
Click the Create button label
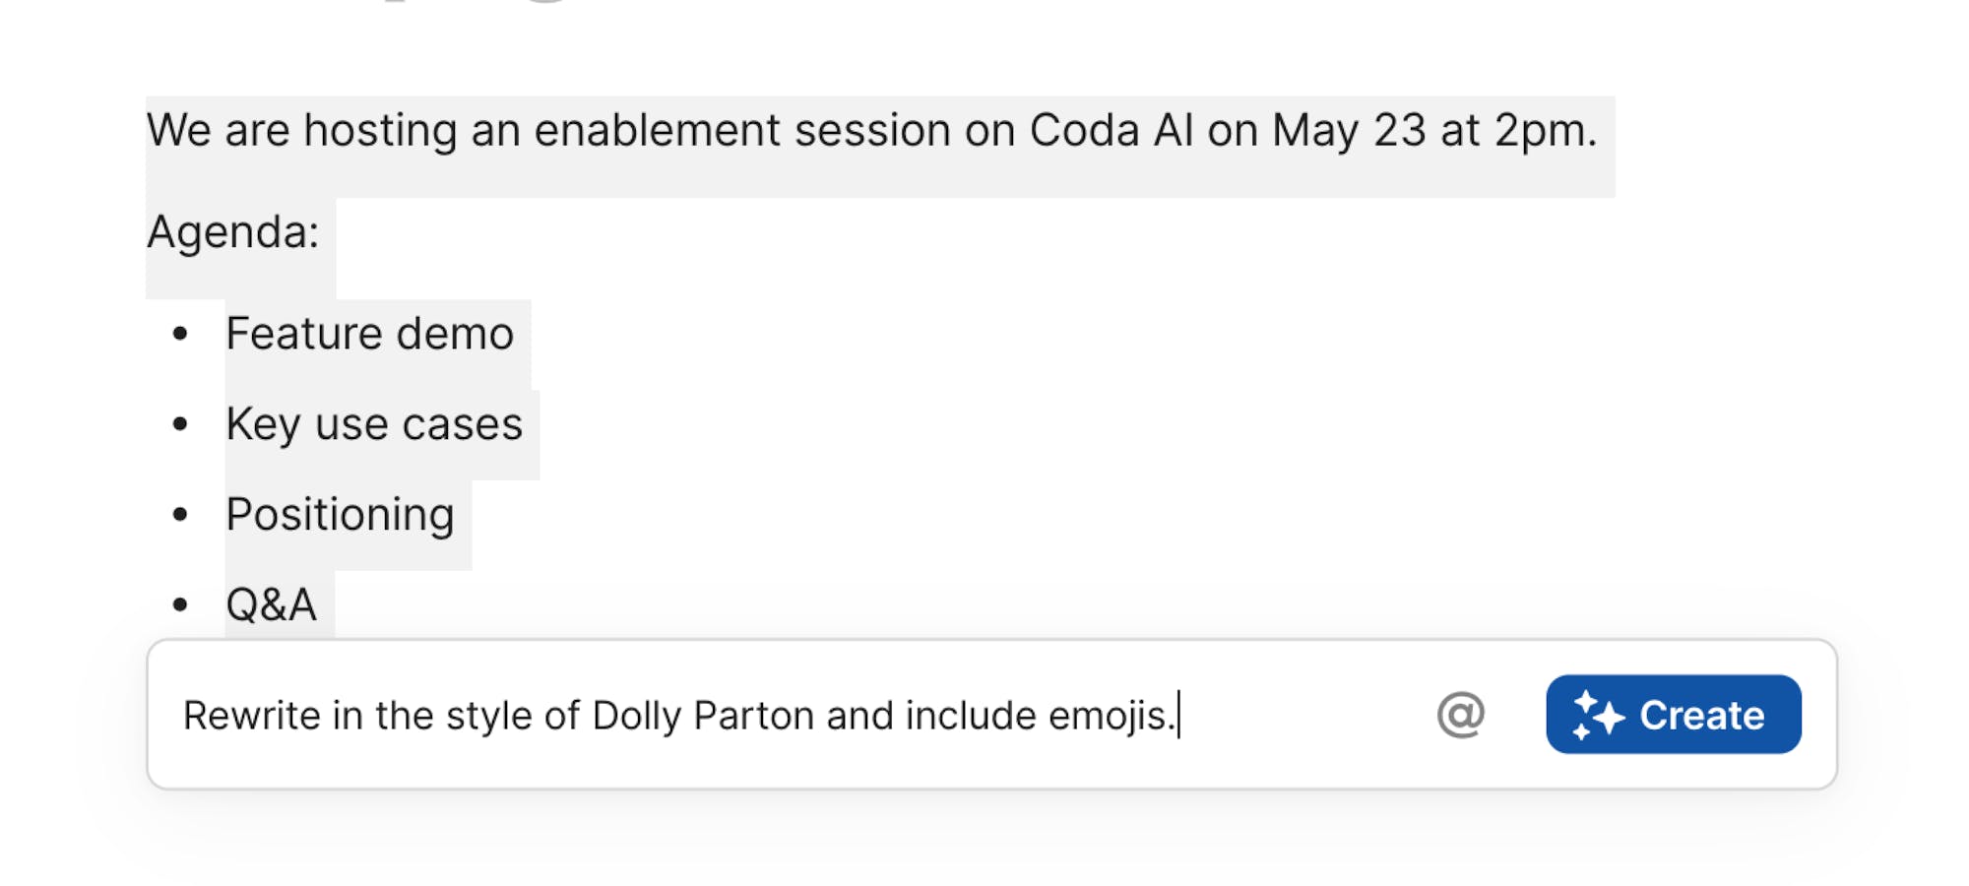point(1701,716)
